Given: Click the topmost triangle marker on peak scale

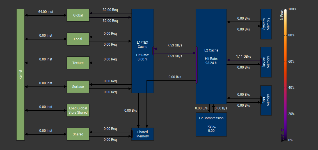Looking at the screenshot, I should (283, 130).
